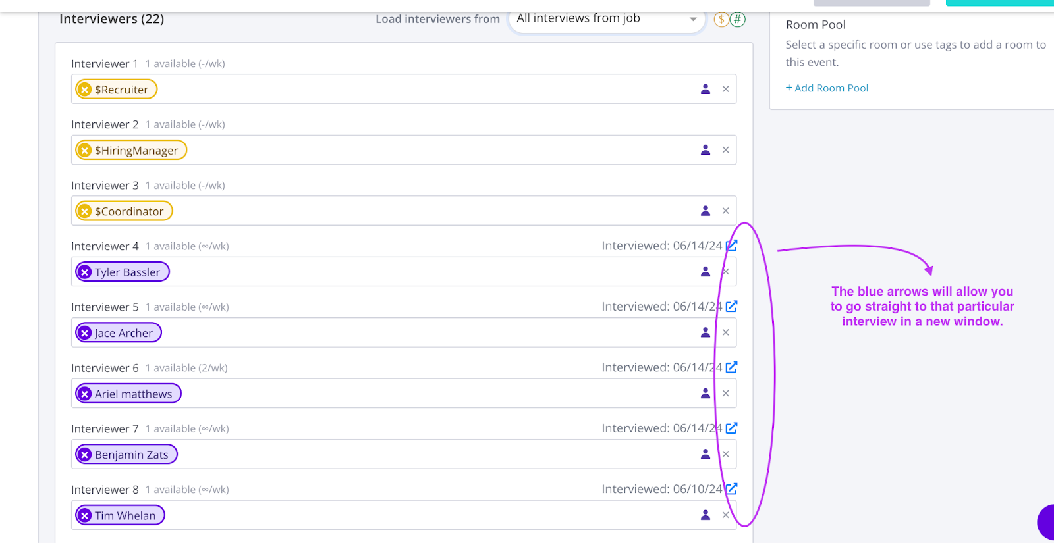Click the Interviewer 7 input field
The height and width of the screenshot is (543, 1054).
pyautogui.click(x=428, y=455)
